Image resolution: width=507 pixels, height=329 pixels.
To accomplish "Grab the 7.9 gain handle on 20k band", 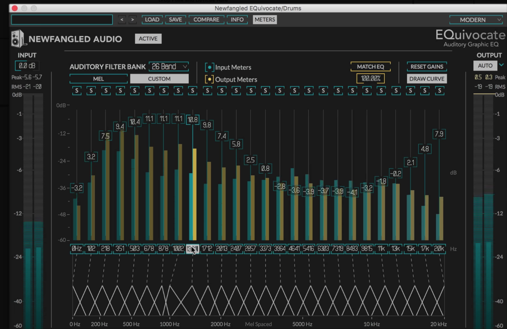I will [x=439, y=134].
